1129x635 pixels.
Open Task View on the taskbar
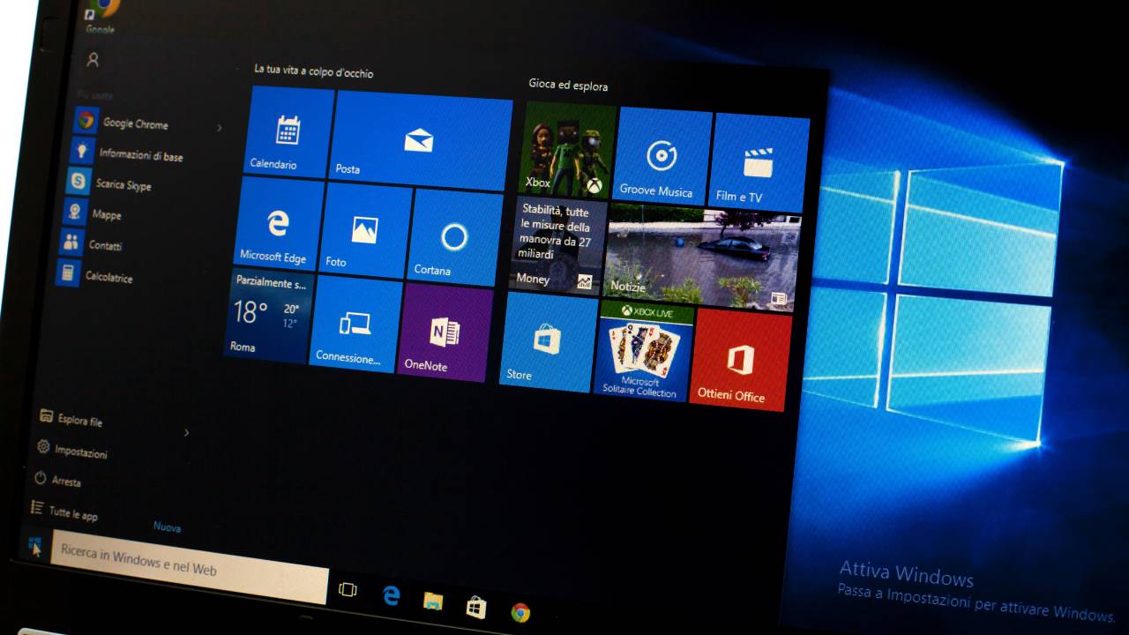pos(348,589)
